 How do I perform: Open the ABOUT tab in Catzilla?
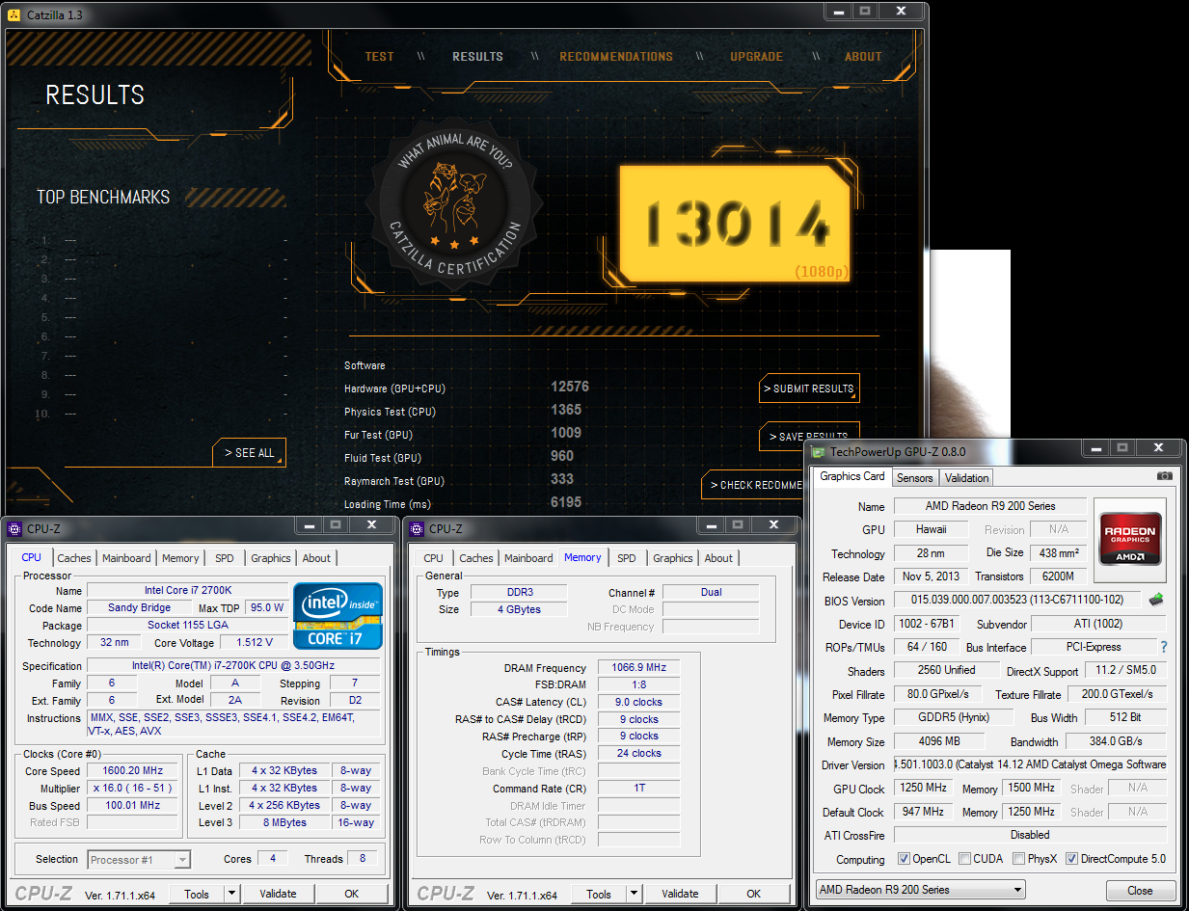click(x=863, y=57)
